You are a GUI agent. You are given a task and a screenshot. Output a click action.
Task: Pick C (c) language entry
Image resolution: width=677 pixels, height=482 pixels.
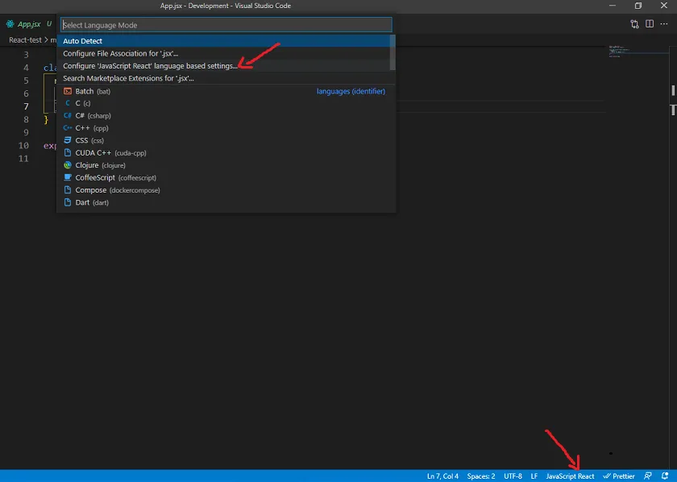tap(223, 103)
